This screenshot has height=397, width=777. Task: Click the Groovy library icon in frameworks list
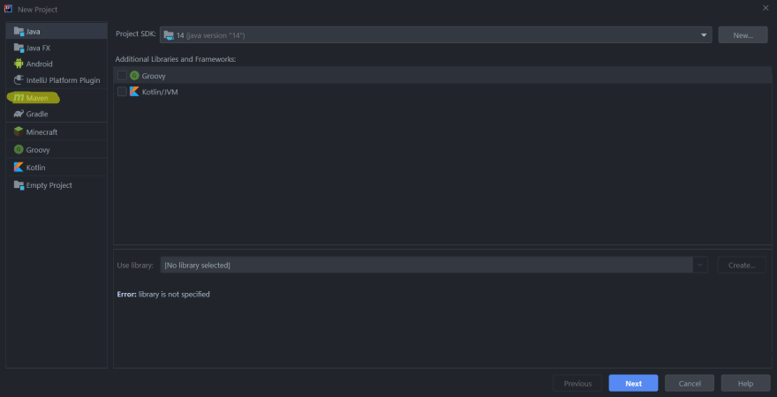[x=134, y=76]
